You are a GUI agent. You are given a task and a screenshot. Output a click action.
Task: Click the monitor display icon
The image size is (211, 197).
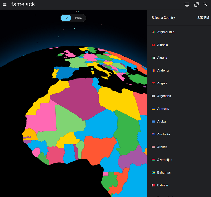point(187,4)
